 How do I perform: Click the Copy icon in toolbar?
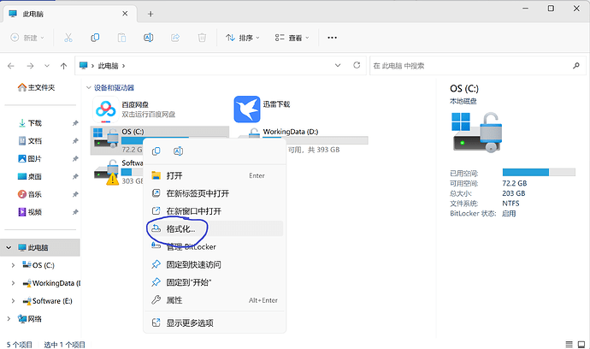[95, 38]
